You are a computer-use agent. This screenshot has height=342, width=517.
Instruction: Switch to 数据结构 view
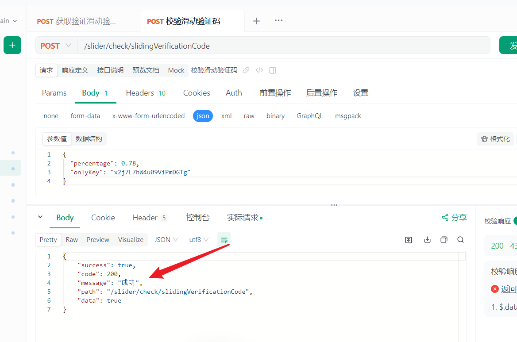click(89, 138)
